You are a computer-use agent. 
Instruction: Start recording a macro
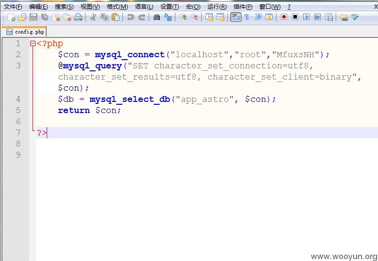coord(284,17)
